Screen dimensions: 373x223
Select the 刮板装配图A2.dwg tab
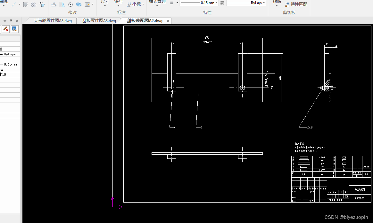[145, 21]
